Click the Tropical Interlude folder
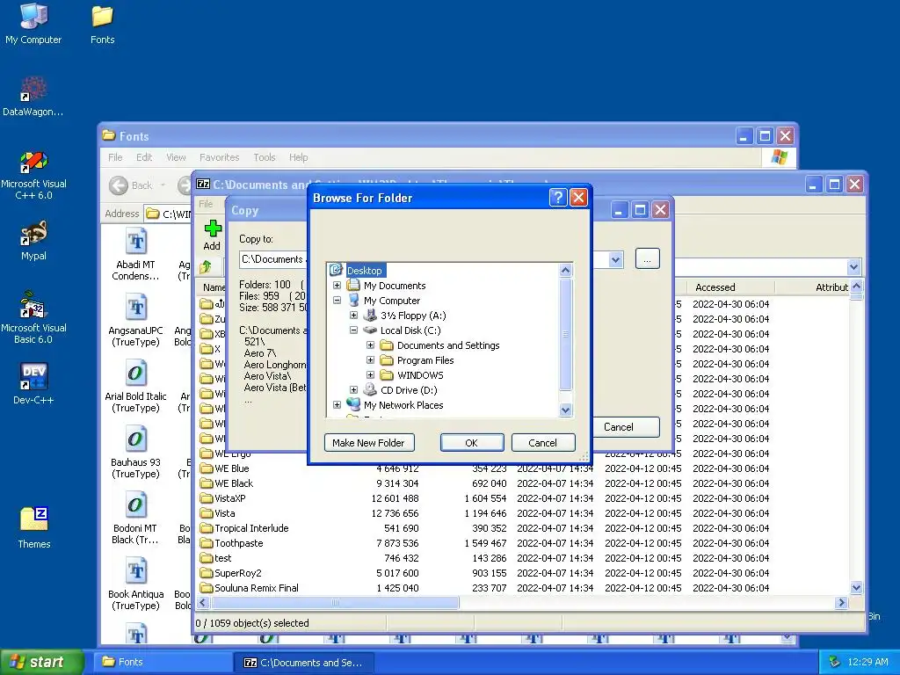Image resolution: width=900 pixels, height=675 pixels. [x=251, y=528]
